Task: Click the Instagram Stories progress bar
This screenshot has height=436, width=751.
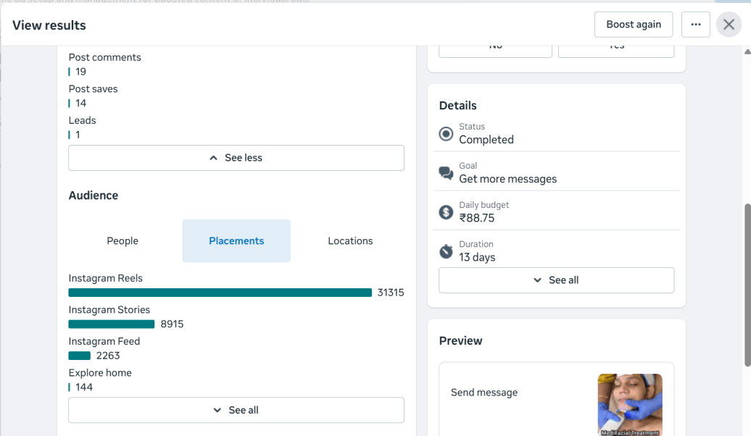Action: 111,324
